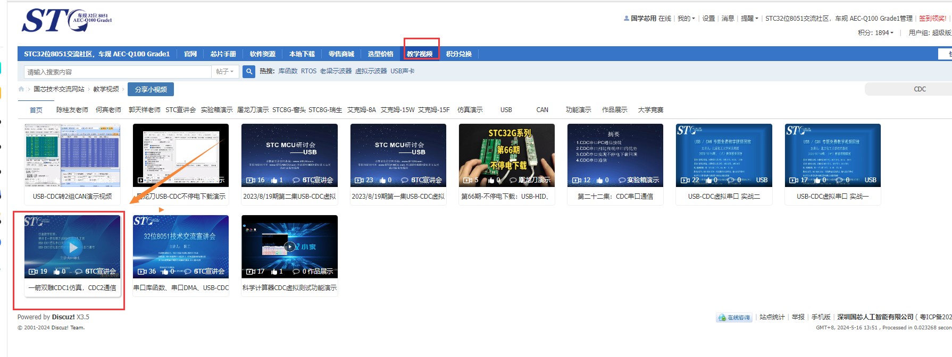Click the 站点统计 footer link

[772, 317]
